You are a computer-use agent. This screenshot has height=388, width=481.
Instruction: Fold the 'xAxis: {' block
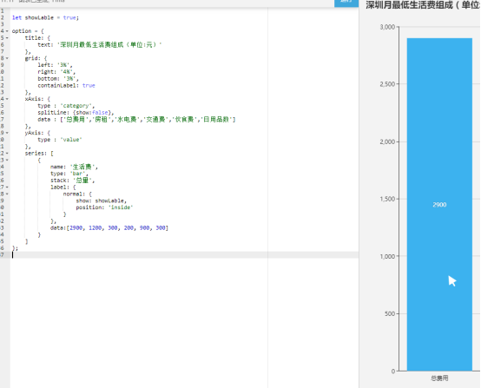(7, 99)
